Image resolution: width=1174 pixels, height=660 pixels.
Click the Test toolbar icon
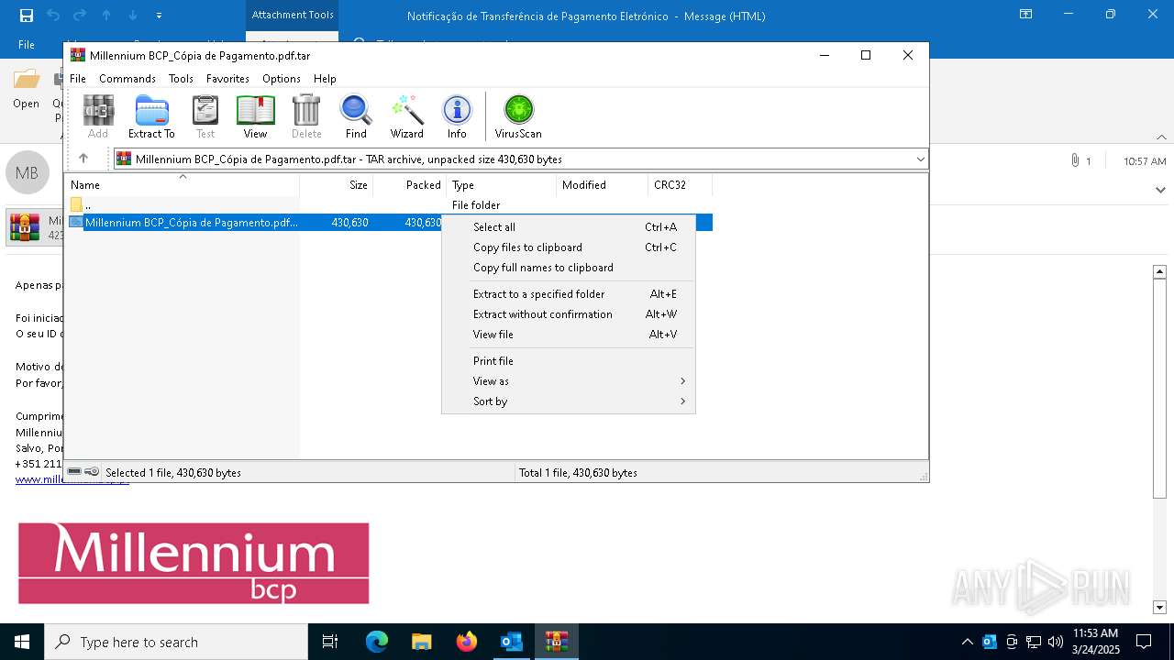click(205, 116)
